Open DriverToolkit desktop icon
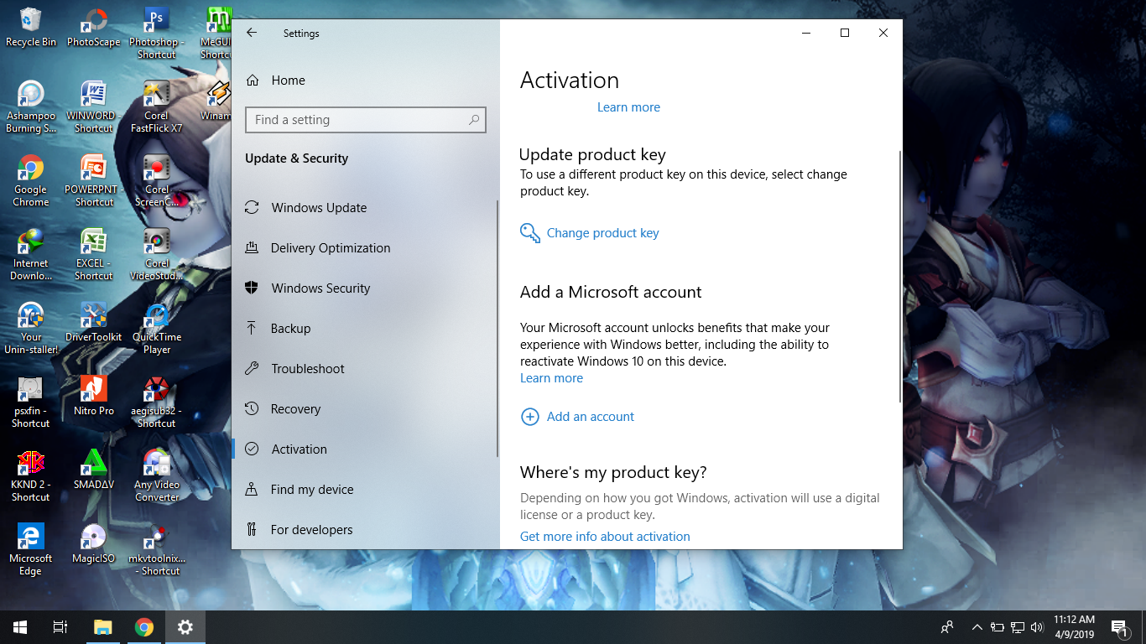The height and width of the screenshot is (644, 1146). 94,323
